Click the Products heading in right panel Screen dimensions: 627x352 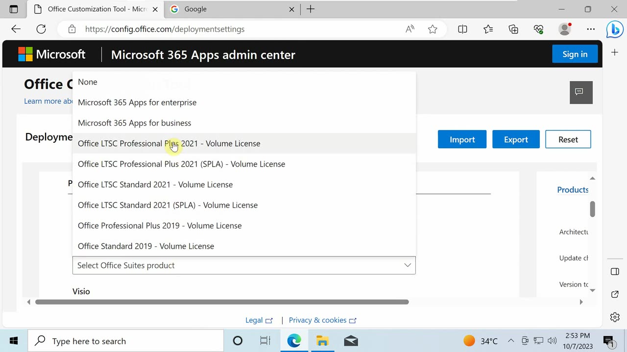point(573,190)
